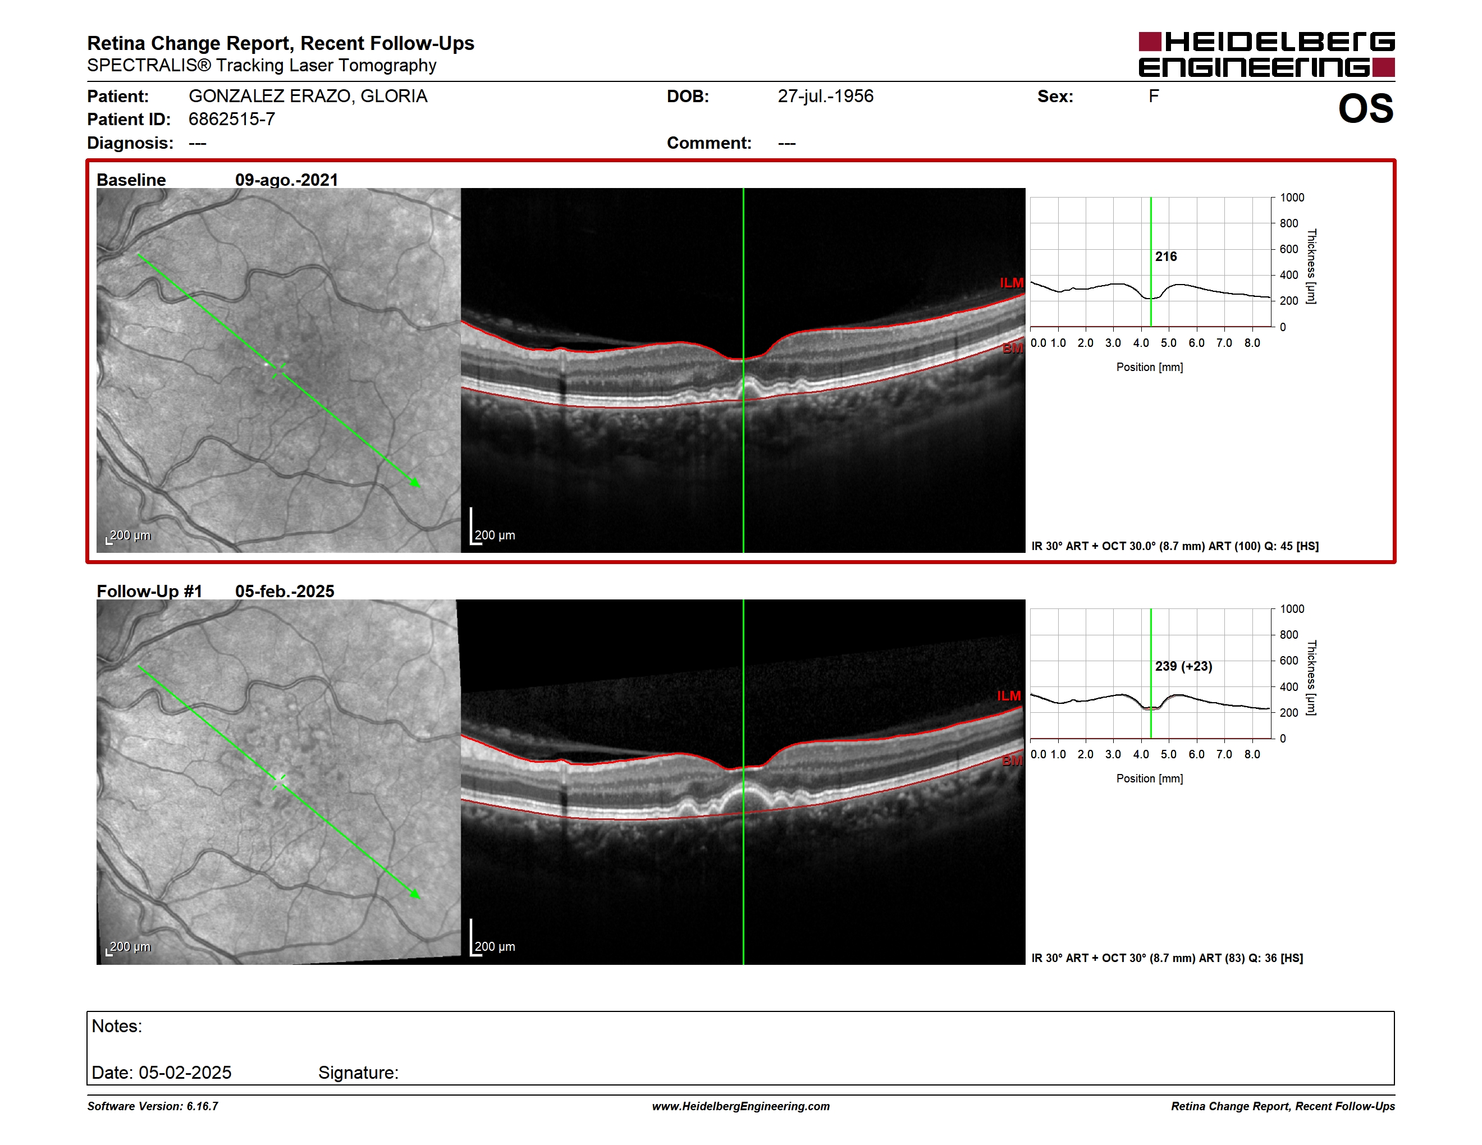Click the green marker line in Baseline OCT
Image resolution: width=1482 pixels, height=1145 pixels.
(743, 370)
